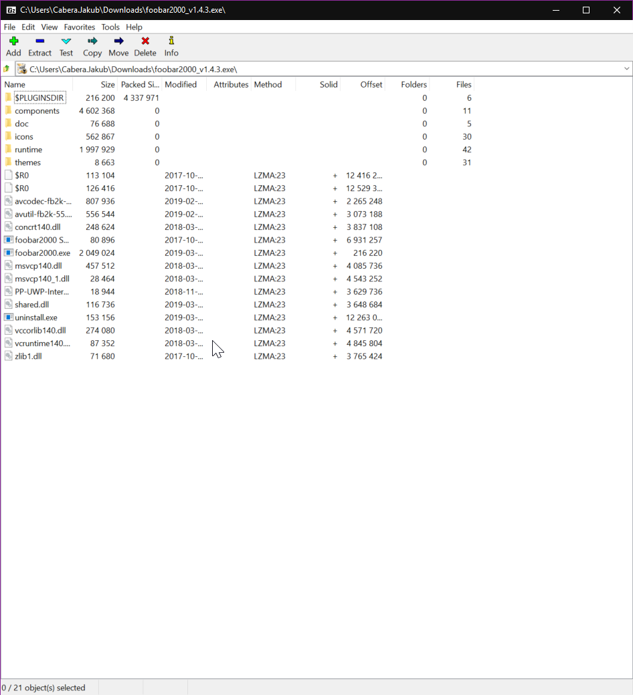Select the icons folder icon
This screenshot has width=633, height=695.
[9, 136]
